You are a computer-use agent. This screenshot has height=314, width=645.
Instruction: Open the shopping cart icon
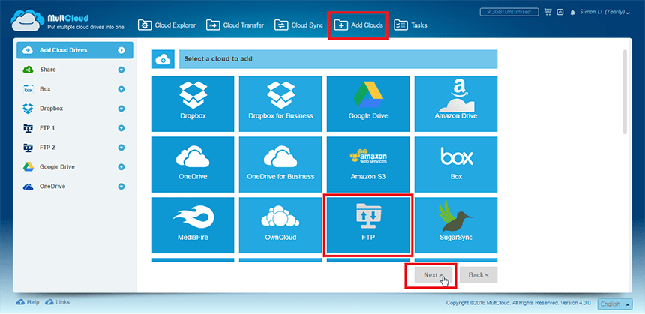click(x=548, y=12)
